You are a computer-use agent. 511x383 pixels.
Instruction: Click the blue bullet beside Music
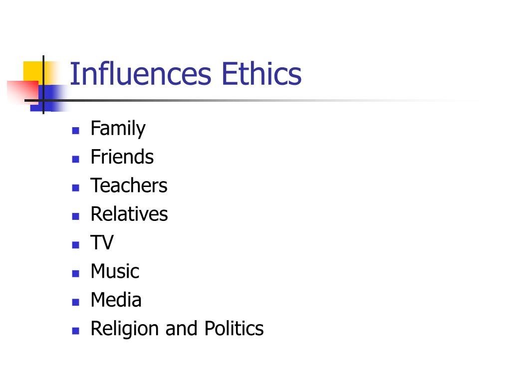(x=76, y=274)
